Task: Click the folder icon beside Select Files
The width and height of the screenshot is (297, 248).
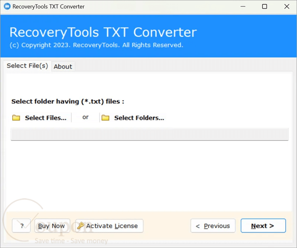Action: point(16,118)
